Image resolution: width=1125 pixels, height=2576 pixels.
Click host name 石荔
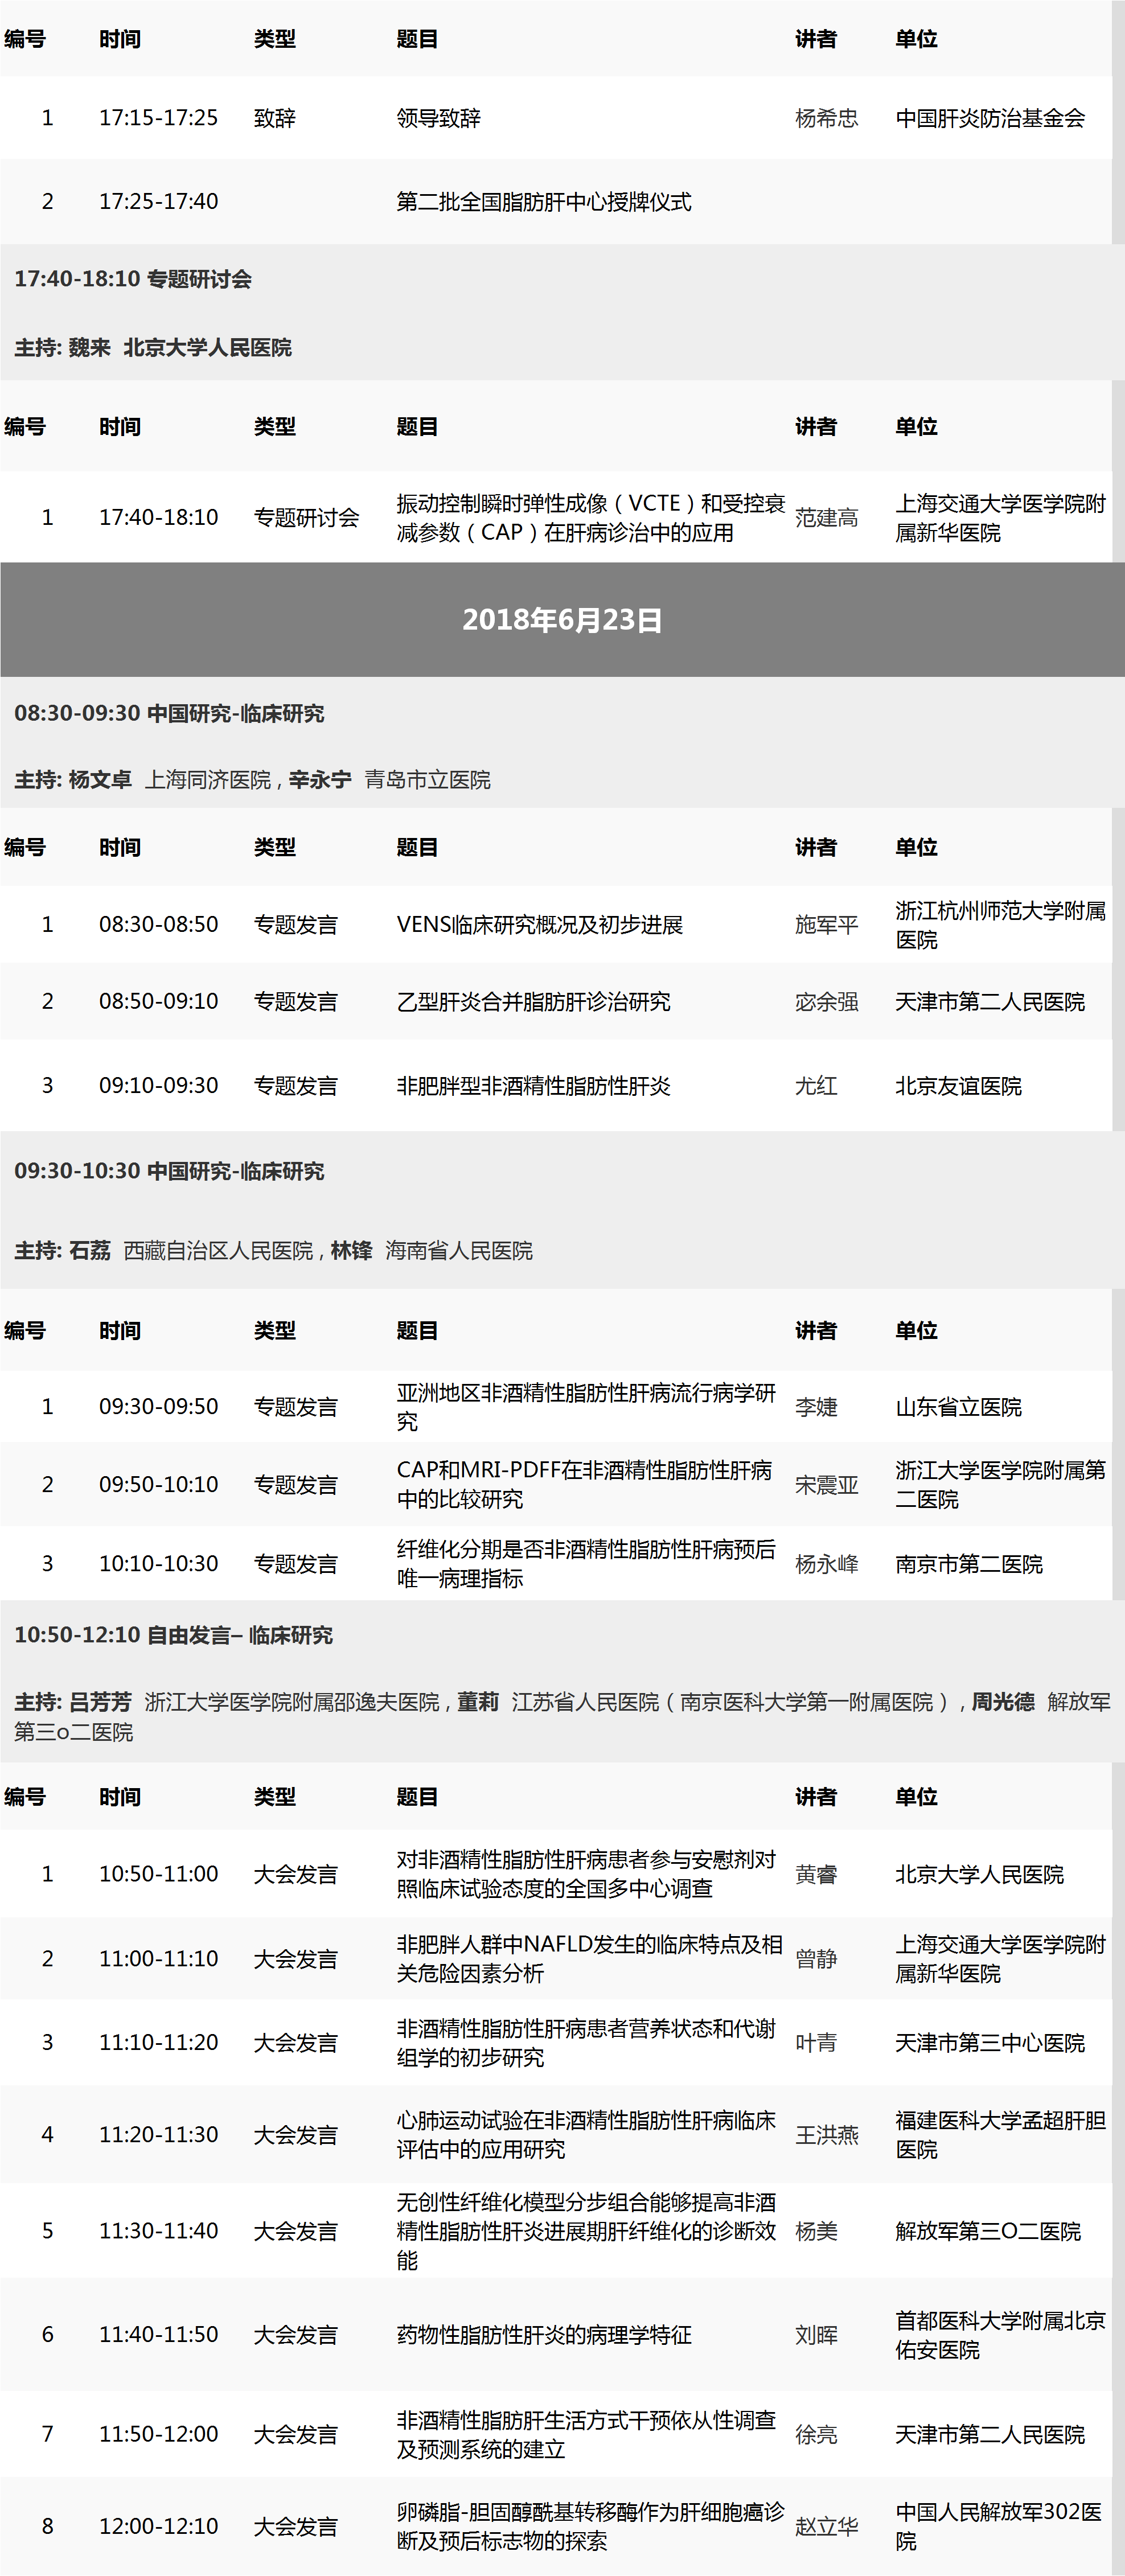click(90, 1251)
